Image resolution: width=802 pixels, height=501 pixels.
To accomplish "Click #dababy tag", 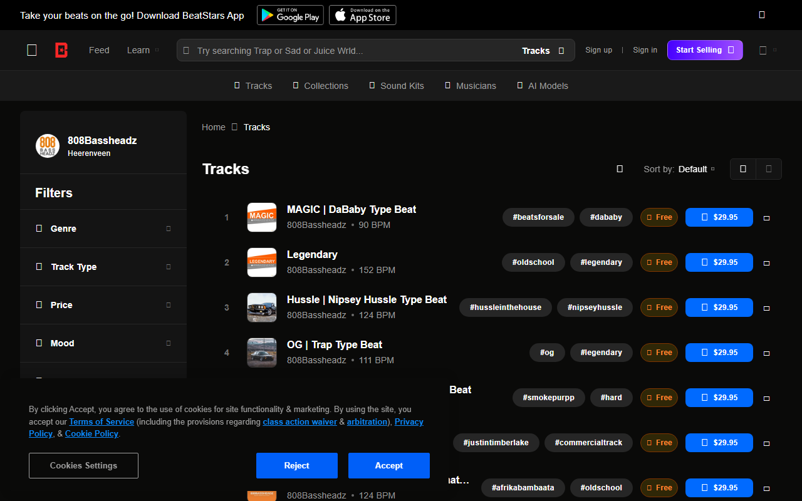I will pos(606,217).
